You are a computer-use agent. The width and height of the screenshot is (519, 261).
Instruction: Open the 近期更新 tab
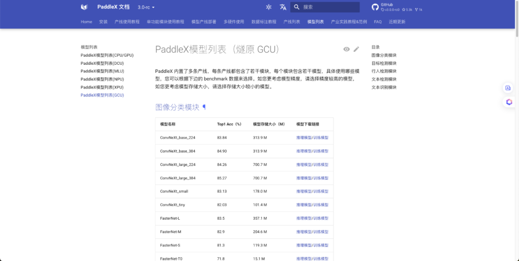point(397,22)
